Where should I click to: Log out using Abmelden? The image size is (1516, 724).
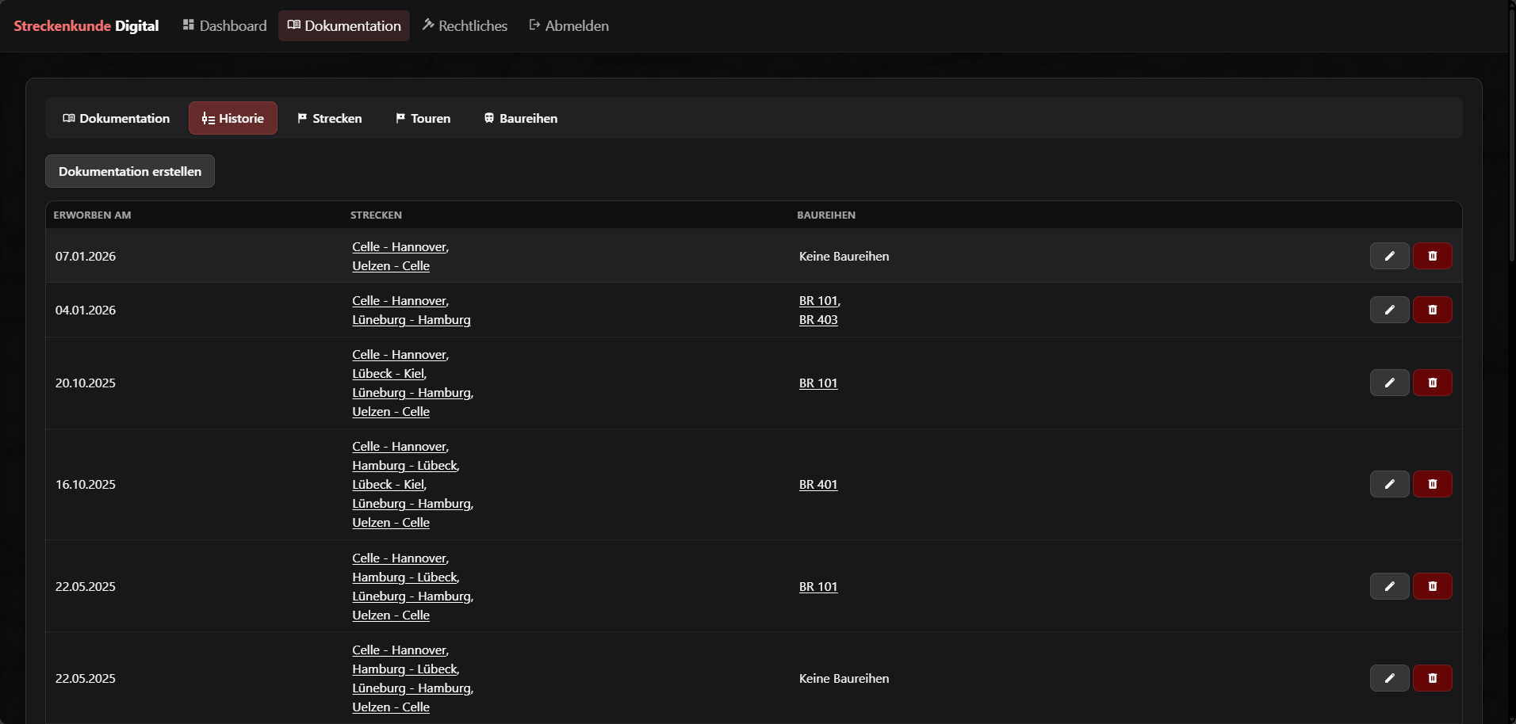point(568,26)
